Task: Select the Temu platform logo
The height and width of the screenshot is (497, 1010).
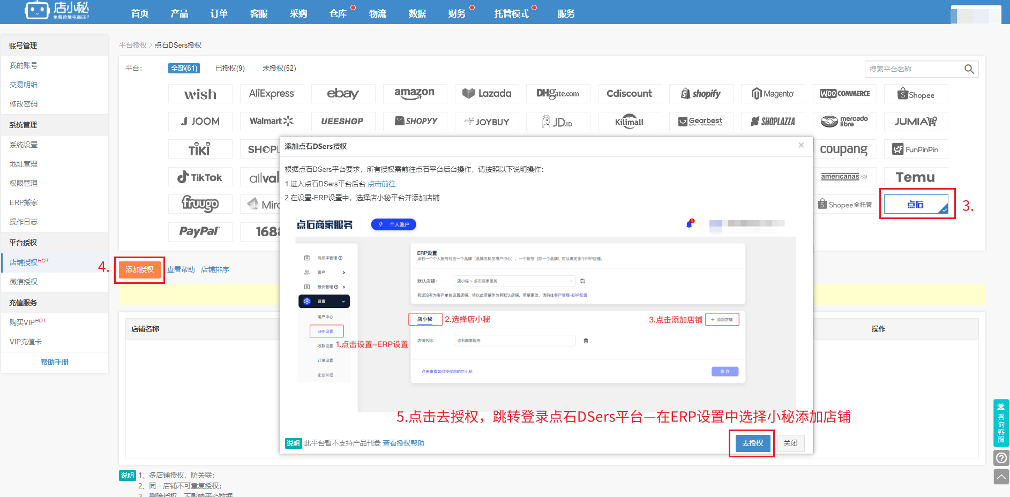Action: 916,177
